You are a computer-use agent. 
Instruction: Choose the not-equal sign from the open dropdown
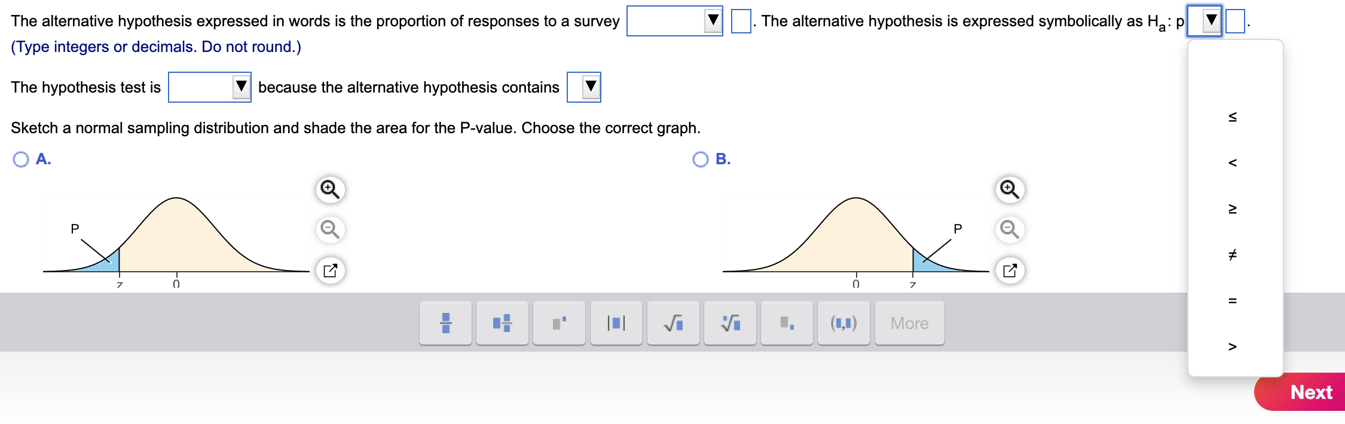(1233, 254)
